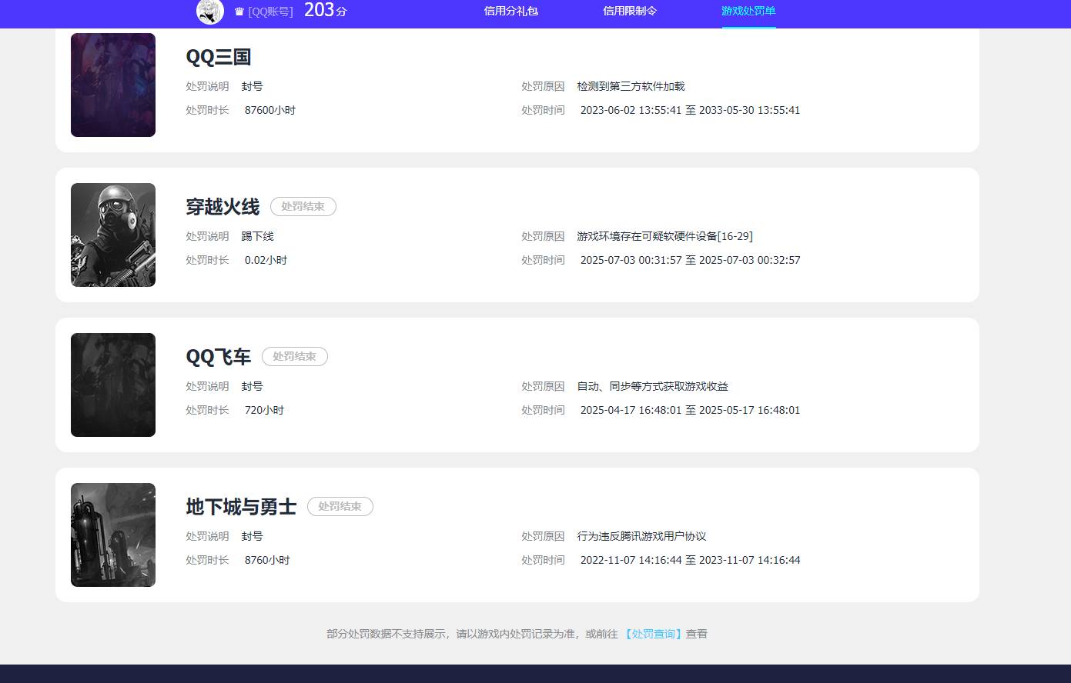Click the 203分 credit score

(x=326, y=10)
